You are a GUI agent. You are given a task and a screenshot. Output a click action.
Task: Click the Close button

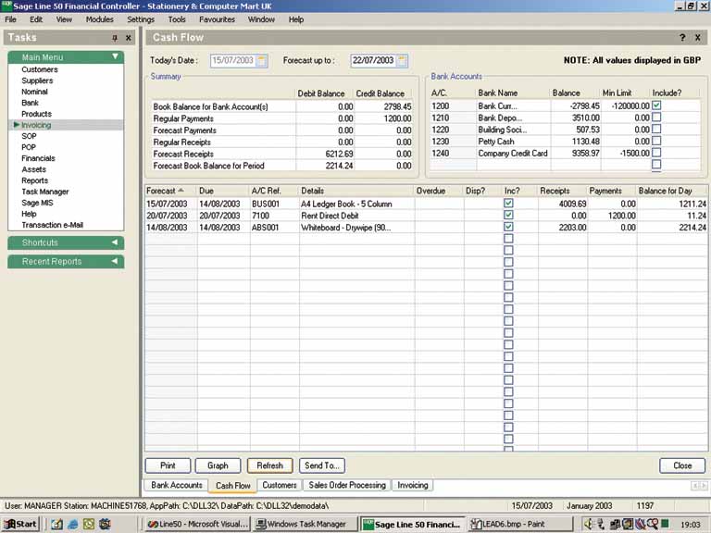click(682, 465)
